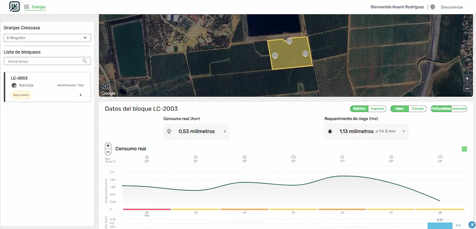Viewport: 476px width, 229px height.
Task: Toggle display to Tiempo
Action: 417,109
